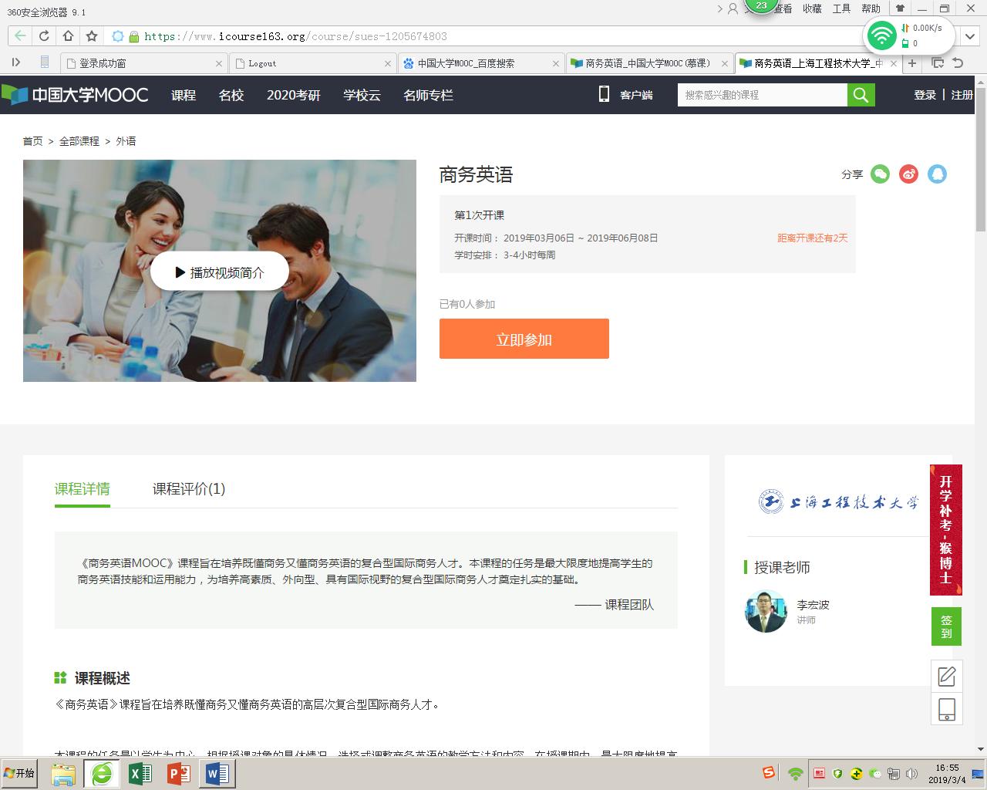Click the 中国大学MOOC site logo
Viewport: 987px width, 790px height.
pyautogui.click(x=75, y=95)
